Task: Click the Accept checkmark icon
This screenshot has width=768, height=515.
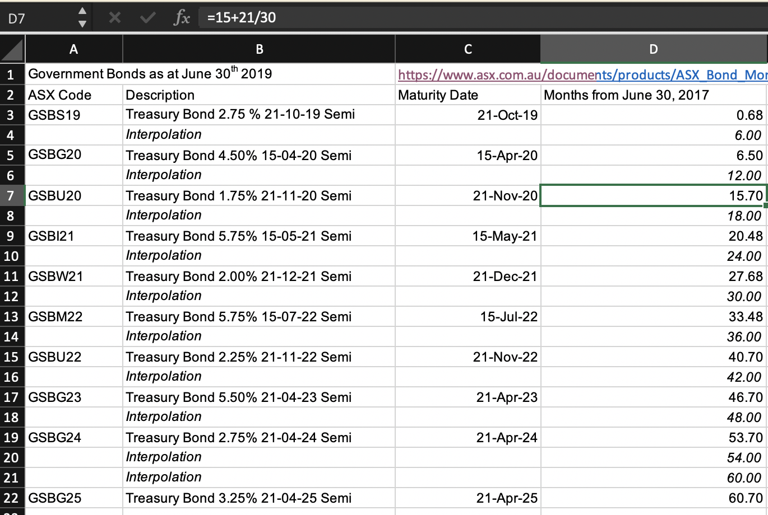Action: click(147, 17)
